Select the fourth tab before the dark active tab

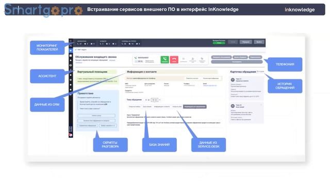tap(177, 106)
